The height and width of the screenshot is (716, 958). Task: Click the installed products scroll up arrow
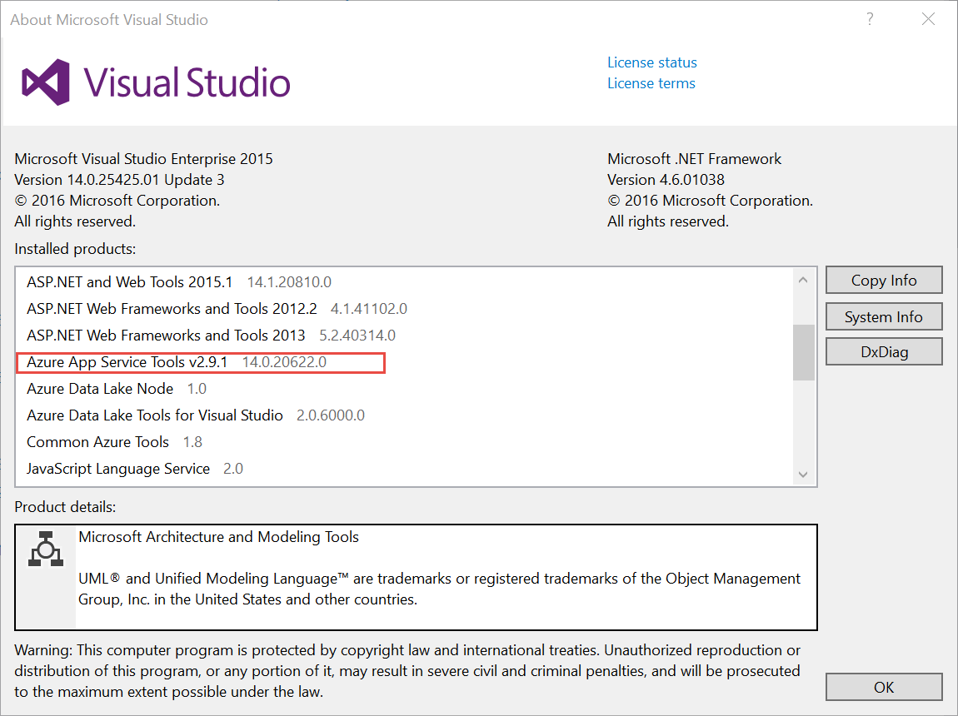803,280
